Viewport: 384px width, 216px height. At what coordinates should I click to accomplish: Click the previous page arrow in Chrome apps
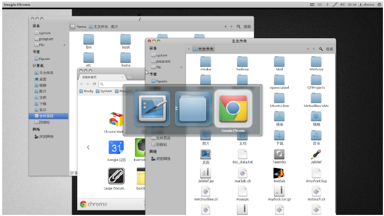88,147
